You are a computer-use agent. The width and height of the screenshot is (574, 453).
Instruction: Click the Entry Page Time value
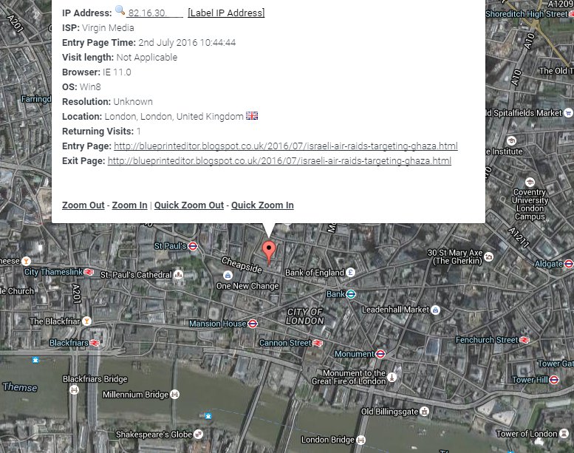[x=187, y=42]
